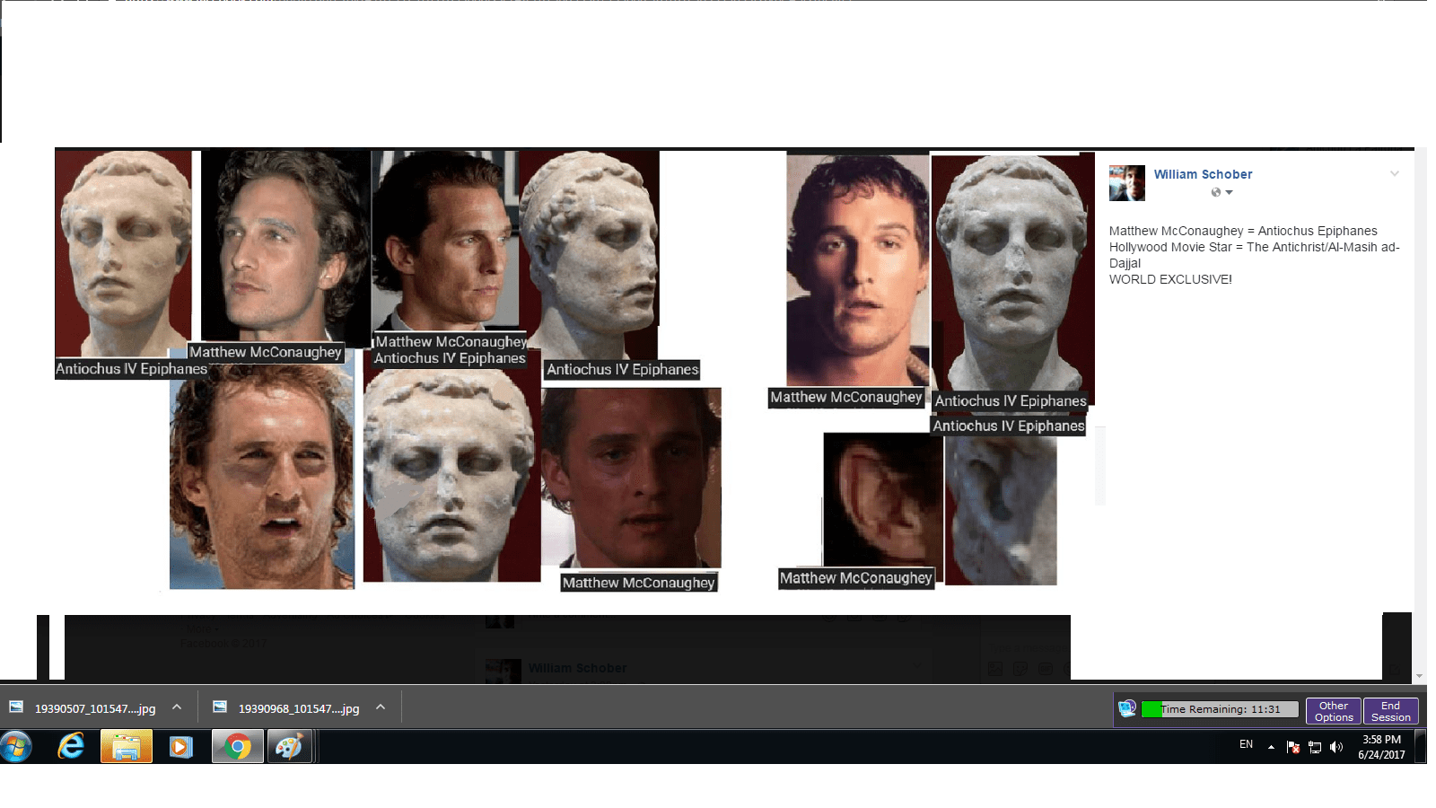
Task: Switch to the Google Chrome taskbar icon
Action: [238, 746]
